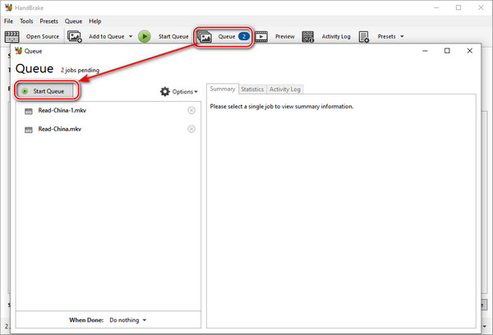Switch to the Summary tab
This screenshot has width=493, height=335.
tap(223, 89)
